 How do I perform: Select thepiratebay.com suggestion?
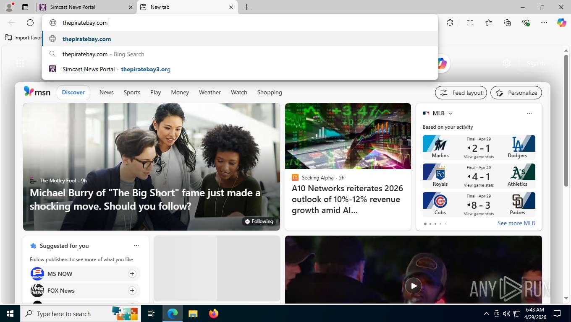[240, 39]
